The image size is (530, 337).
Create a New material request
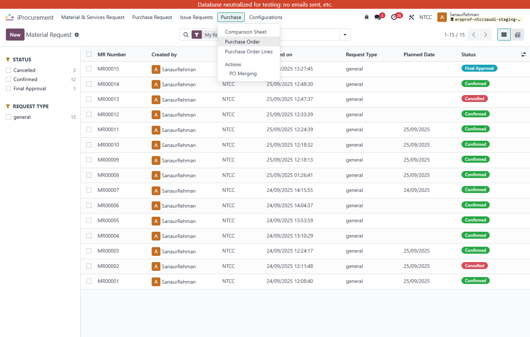coord(15,35)
